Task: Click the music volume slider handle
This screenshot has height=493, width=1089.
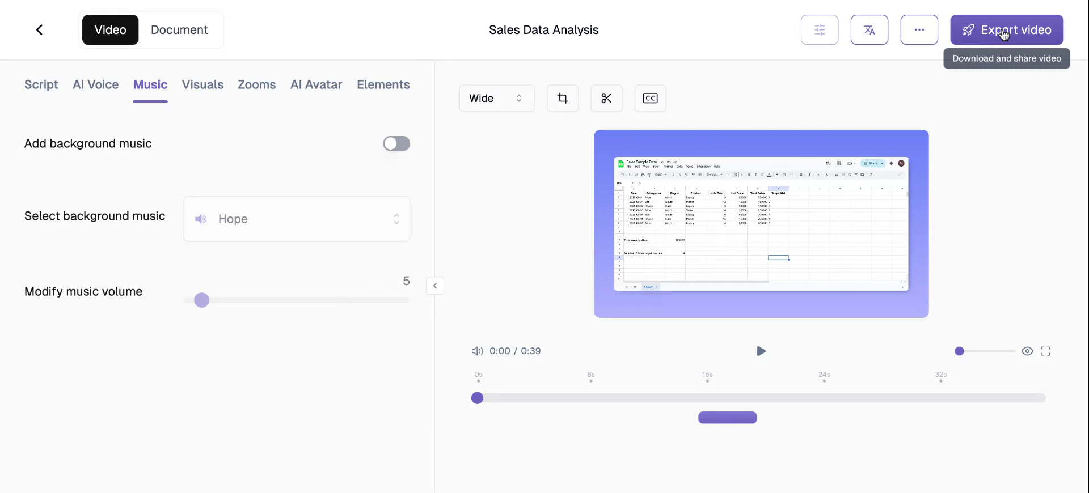Action: pos(202,300)
